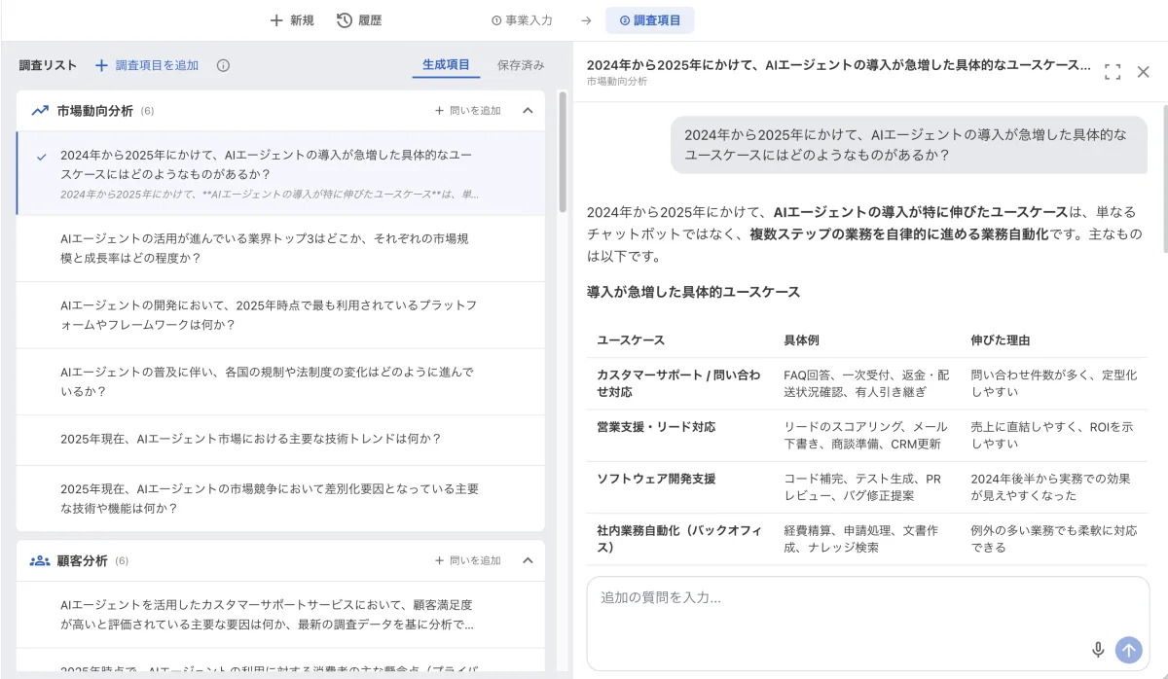Collapse the 顧客分析 section

pos(529,560)
